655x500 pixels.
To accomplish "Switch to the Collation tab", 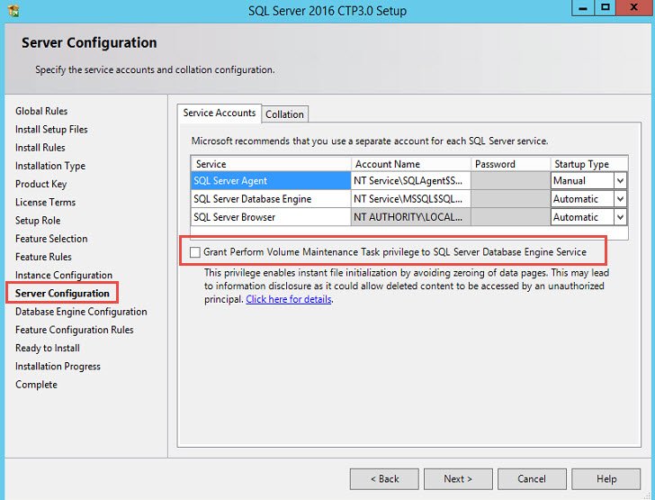I will tap(285, 114).
